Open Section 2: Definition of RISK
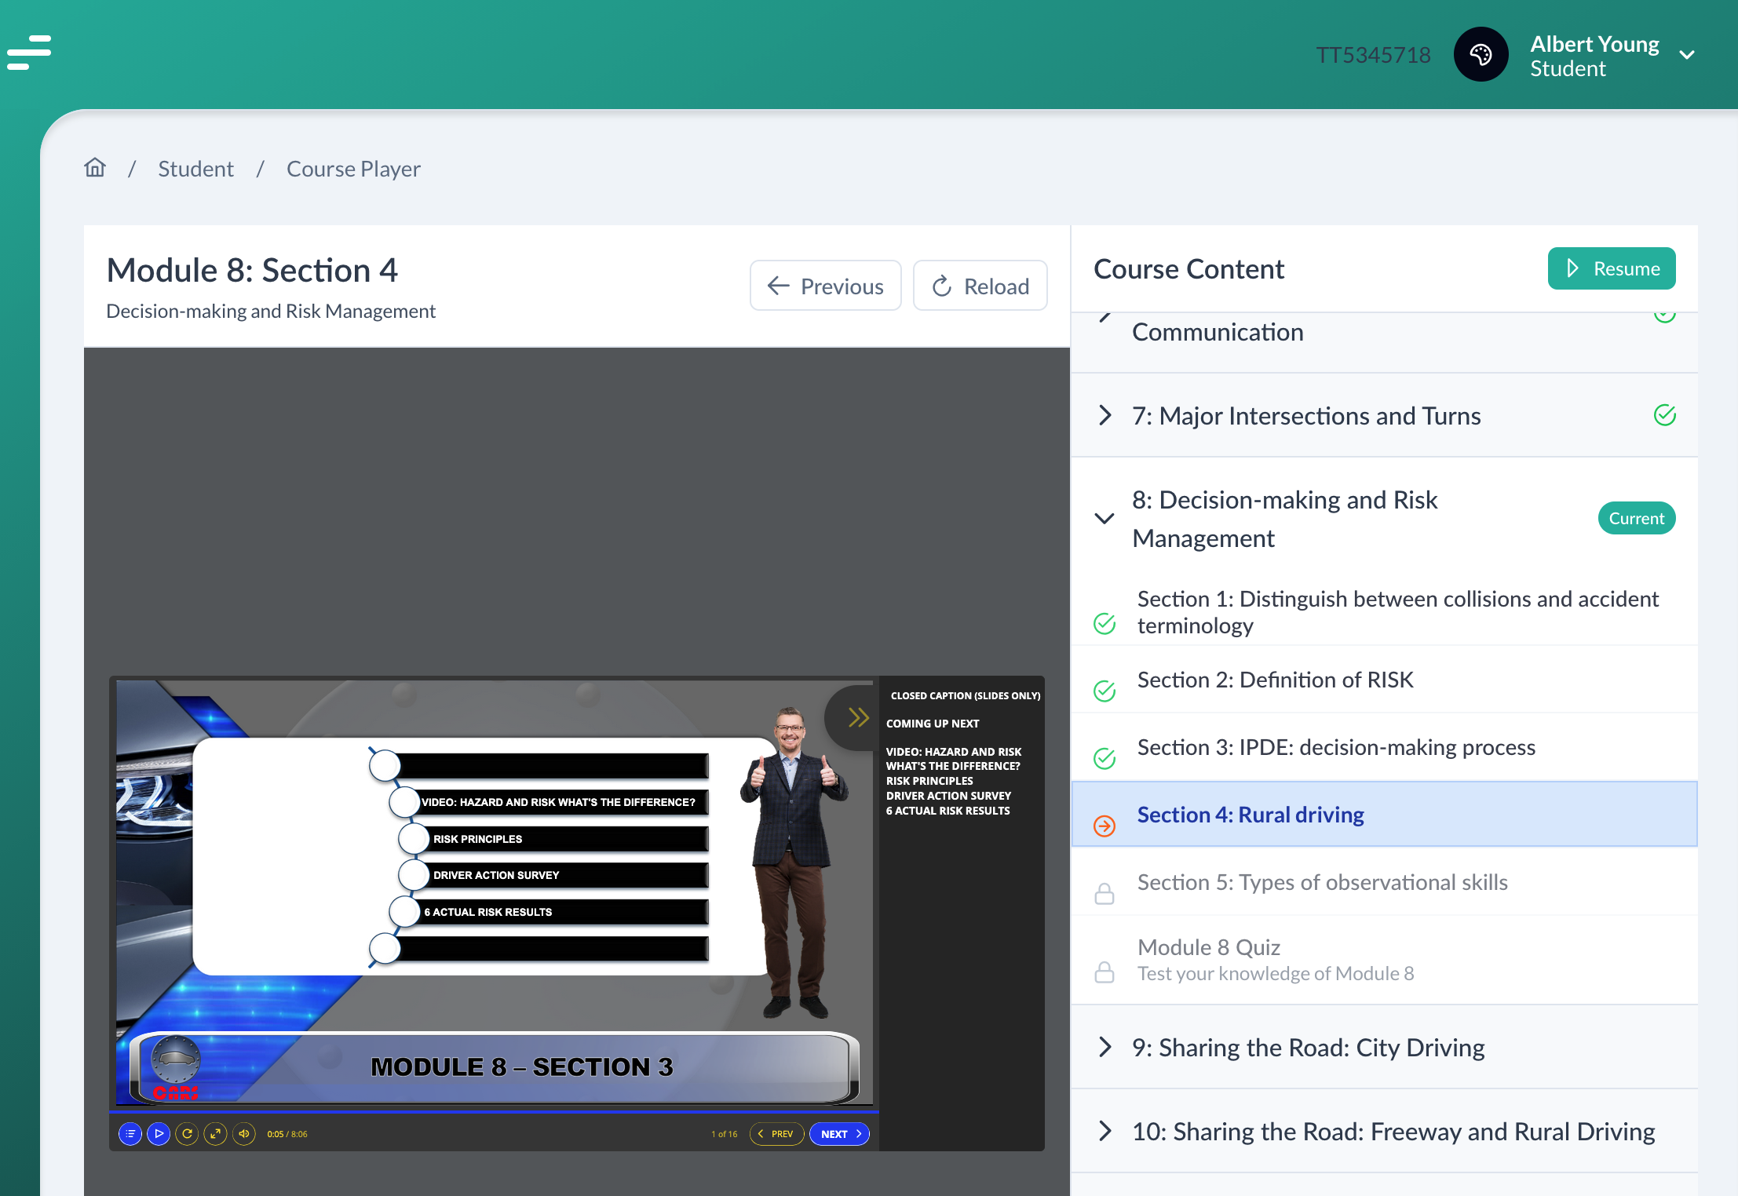Image resolution: width=1738 pixels, height=1196 pixels. click(x=1275, y=680)
